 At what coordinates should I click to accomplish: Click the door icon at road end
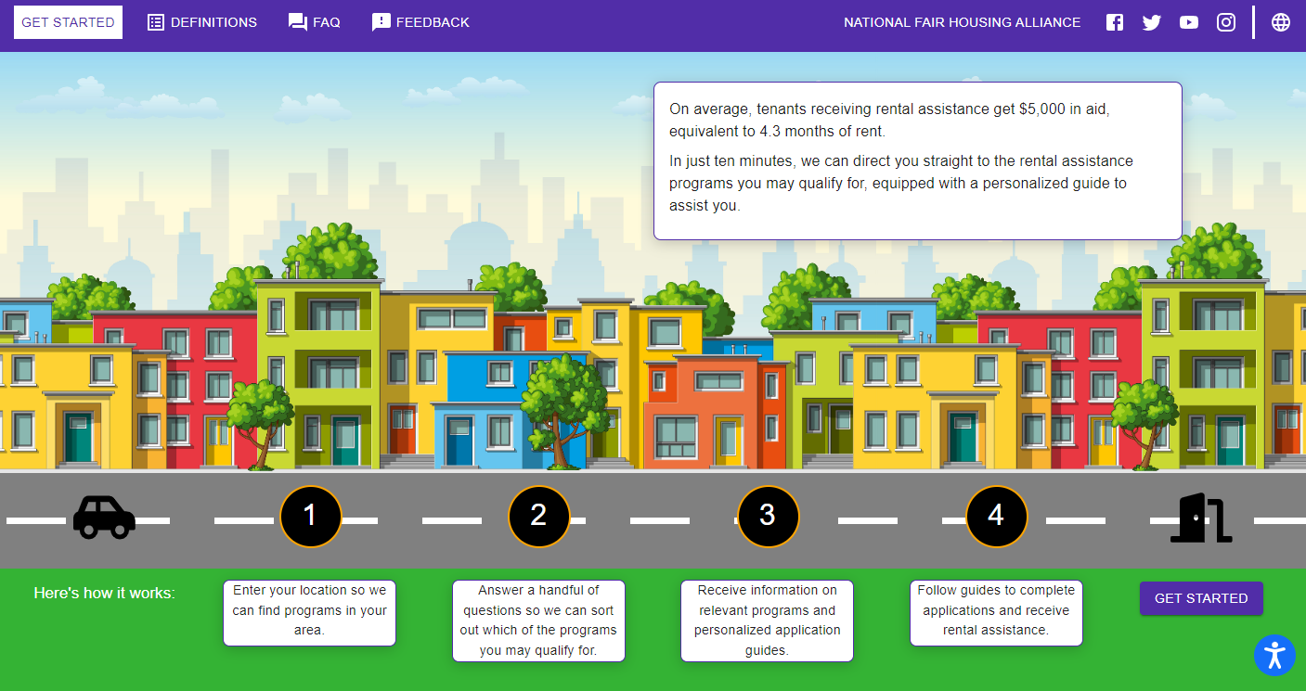(x=1201, y=518)
